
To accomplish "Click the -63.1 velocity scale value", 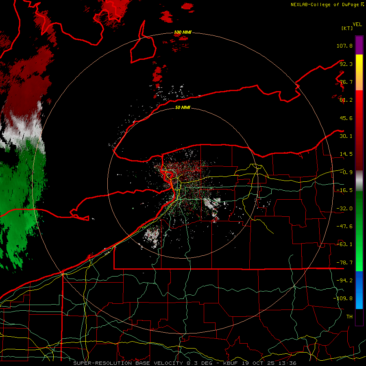I will [344, 244].
